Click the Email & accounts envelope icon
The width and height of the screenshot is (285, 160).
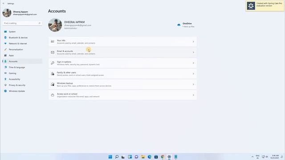pyautogui.click(x=53, y=52)
